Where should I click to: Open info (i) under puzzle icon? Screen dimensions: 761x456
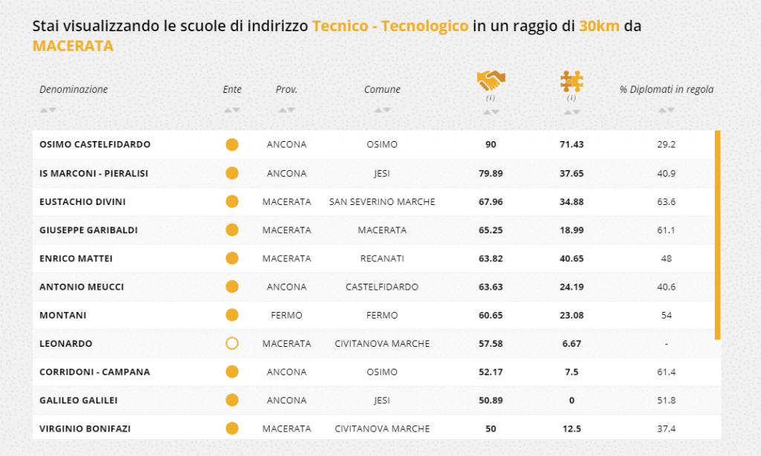[x=571, y=97]
